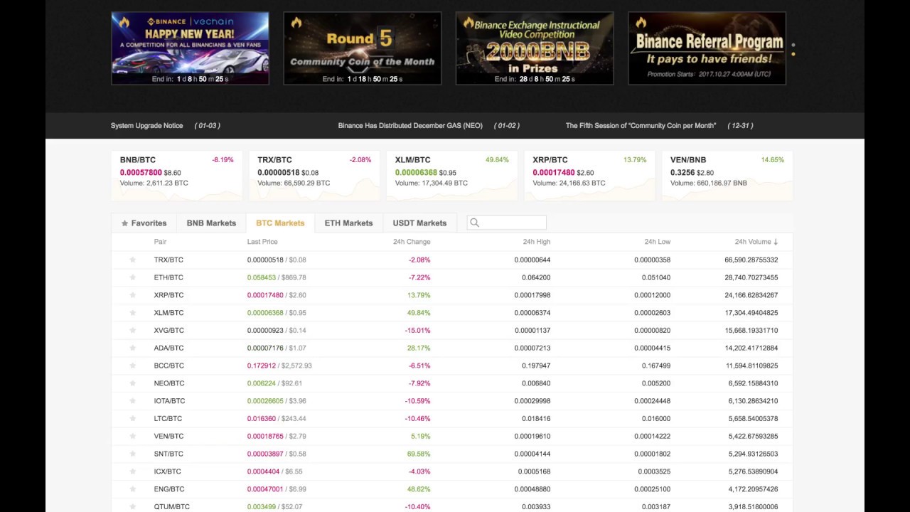Star the ETH/BTC pair as favorite

click(132, 277)
